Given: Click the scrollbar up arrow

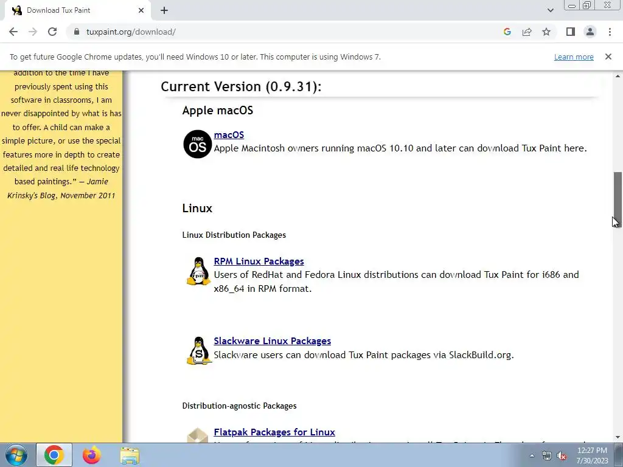Looking at the screenshot, I should pos(618,75).
